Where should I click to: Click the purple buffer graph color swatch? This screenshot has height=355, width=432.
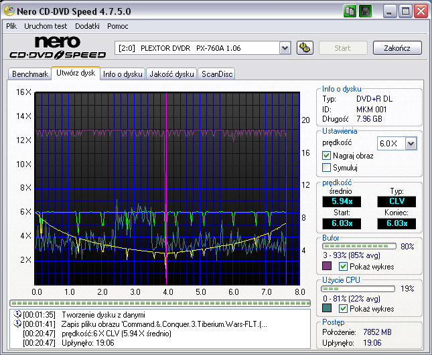[327, 266]
